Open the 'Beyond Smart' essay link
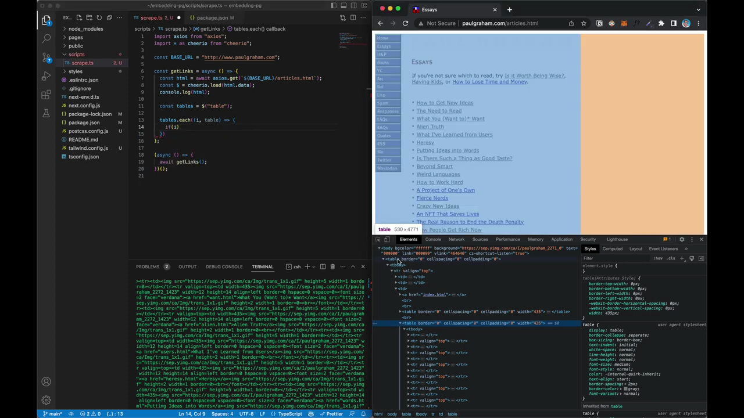 (434, 166)
